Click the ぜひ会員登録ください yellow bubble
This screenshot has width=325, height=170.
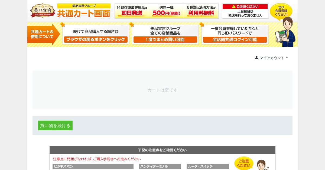pos(281,11)
